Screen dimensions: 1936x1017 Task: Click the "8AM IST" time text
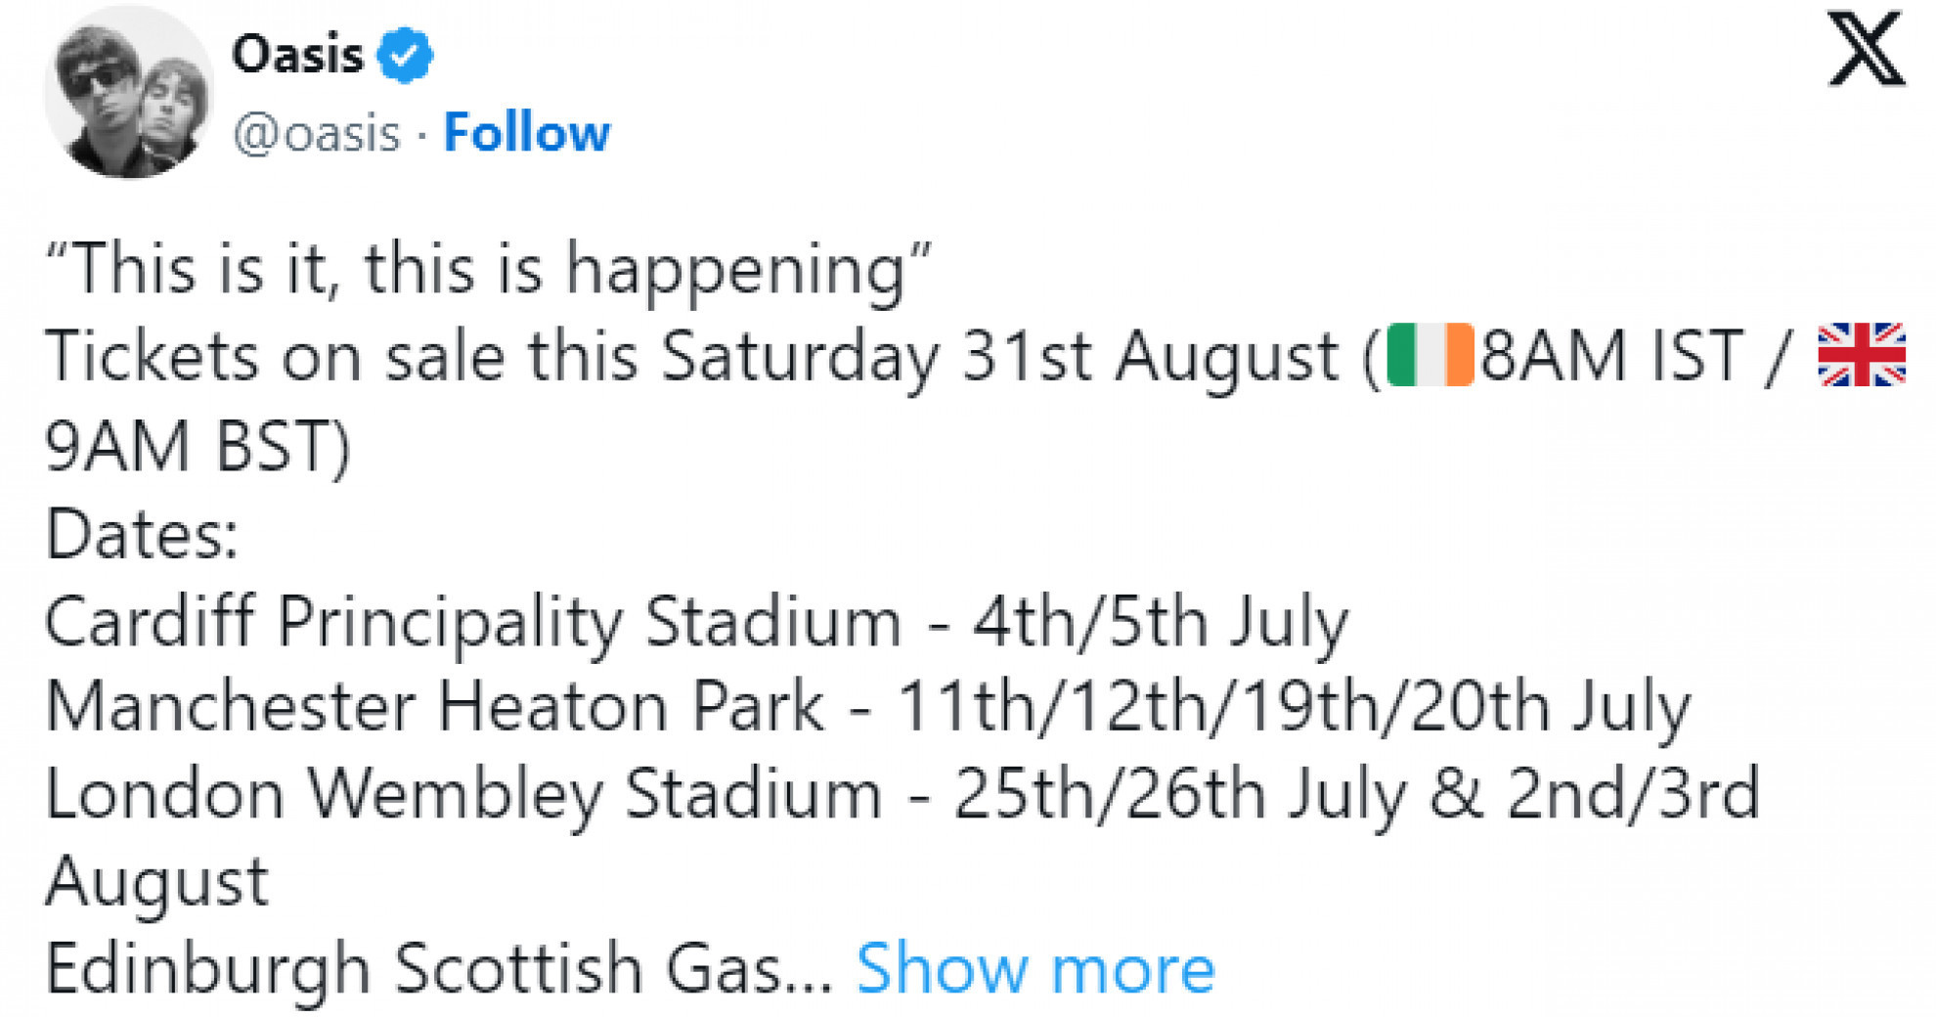(x=1611, y=357)
